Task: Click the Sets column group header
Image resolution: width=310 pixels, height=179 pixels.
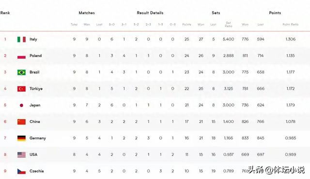Action: point(216,13)
